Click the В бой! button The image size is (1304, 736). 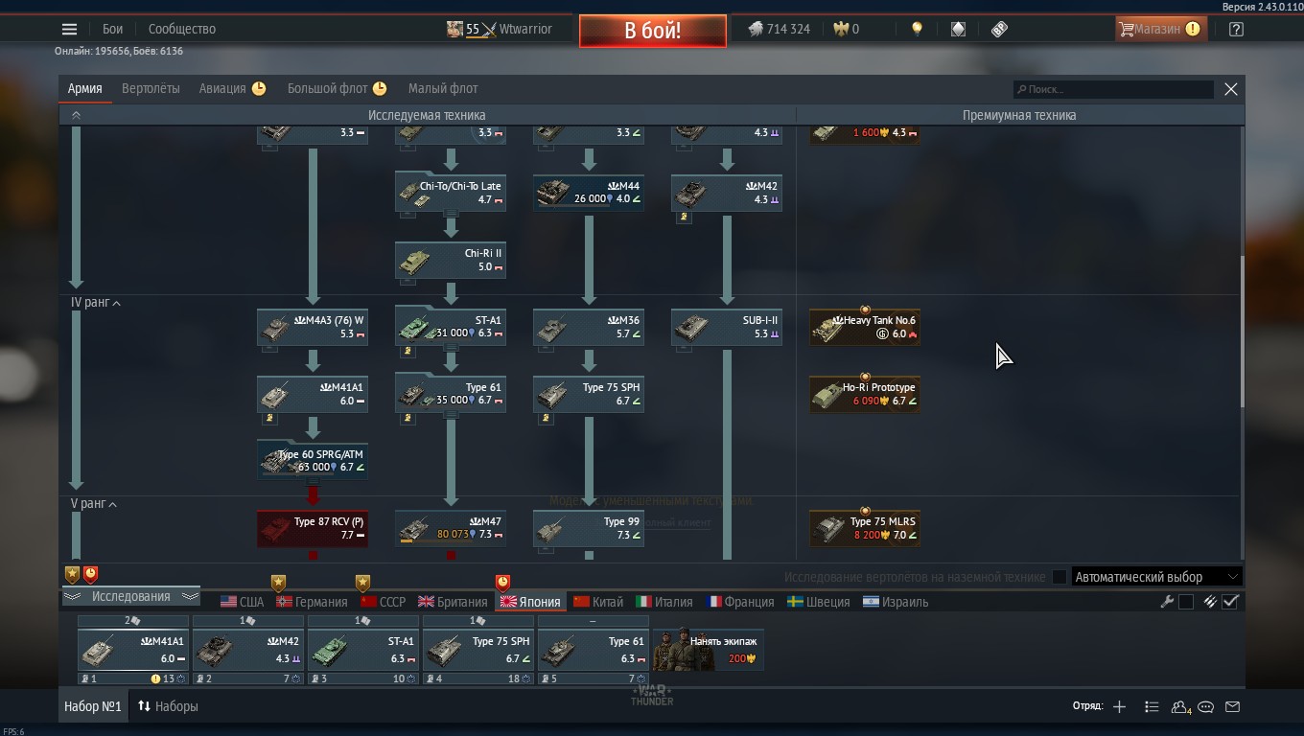pyautogui.click(x=652, y=30)
